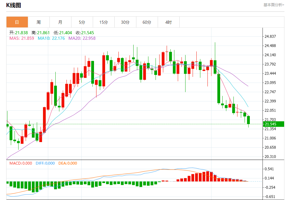Click the 20.310 price axis label
This screenshot has width=286, height=200.
270,157
